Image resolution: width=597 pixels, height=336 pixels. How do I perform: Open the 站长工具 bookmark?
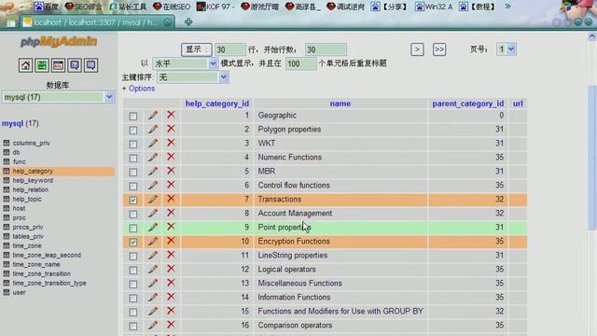(128, 7)
